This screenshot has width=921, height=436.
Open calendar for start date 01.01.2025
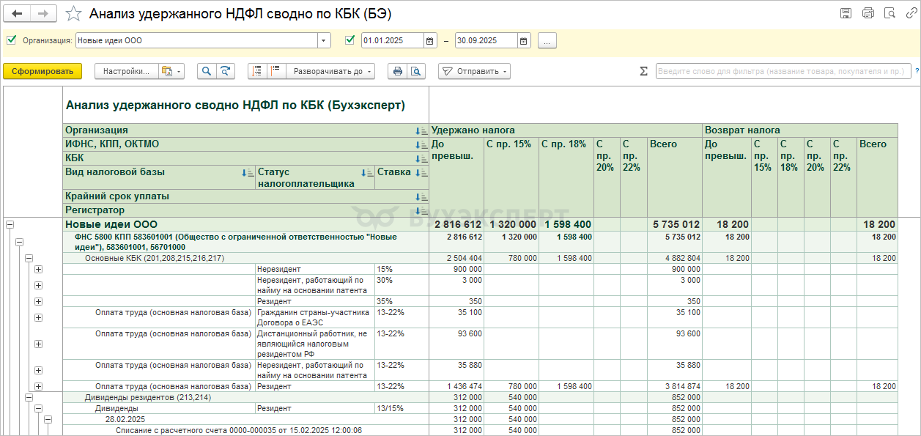point(430,41)
